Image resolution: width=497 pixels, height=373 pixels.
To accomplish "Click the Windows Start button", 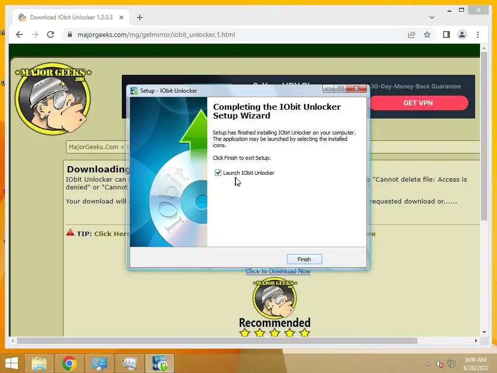I will click(x=12, y=363).
